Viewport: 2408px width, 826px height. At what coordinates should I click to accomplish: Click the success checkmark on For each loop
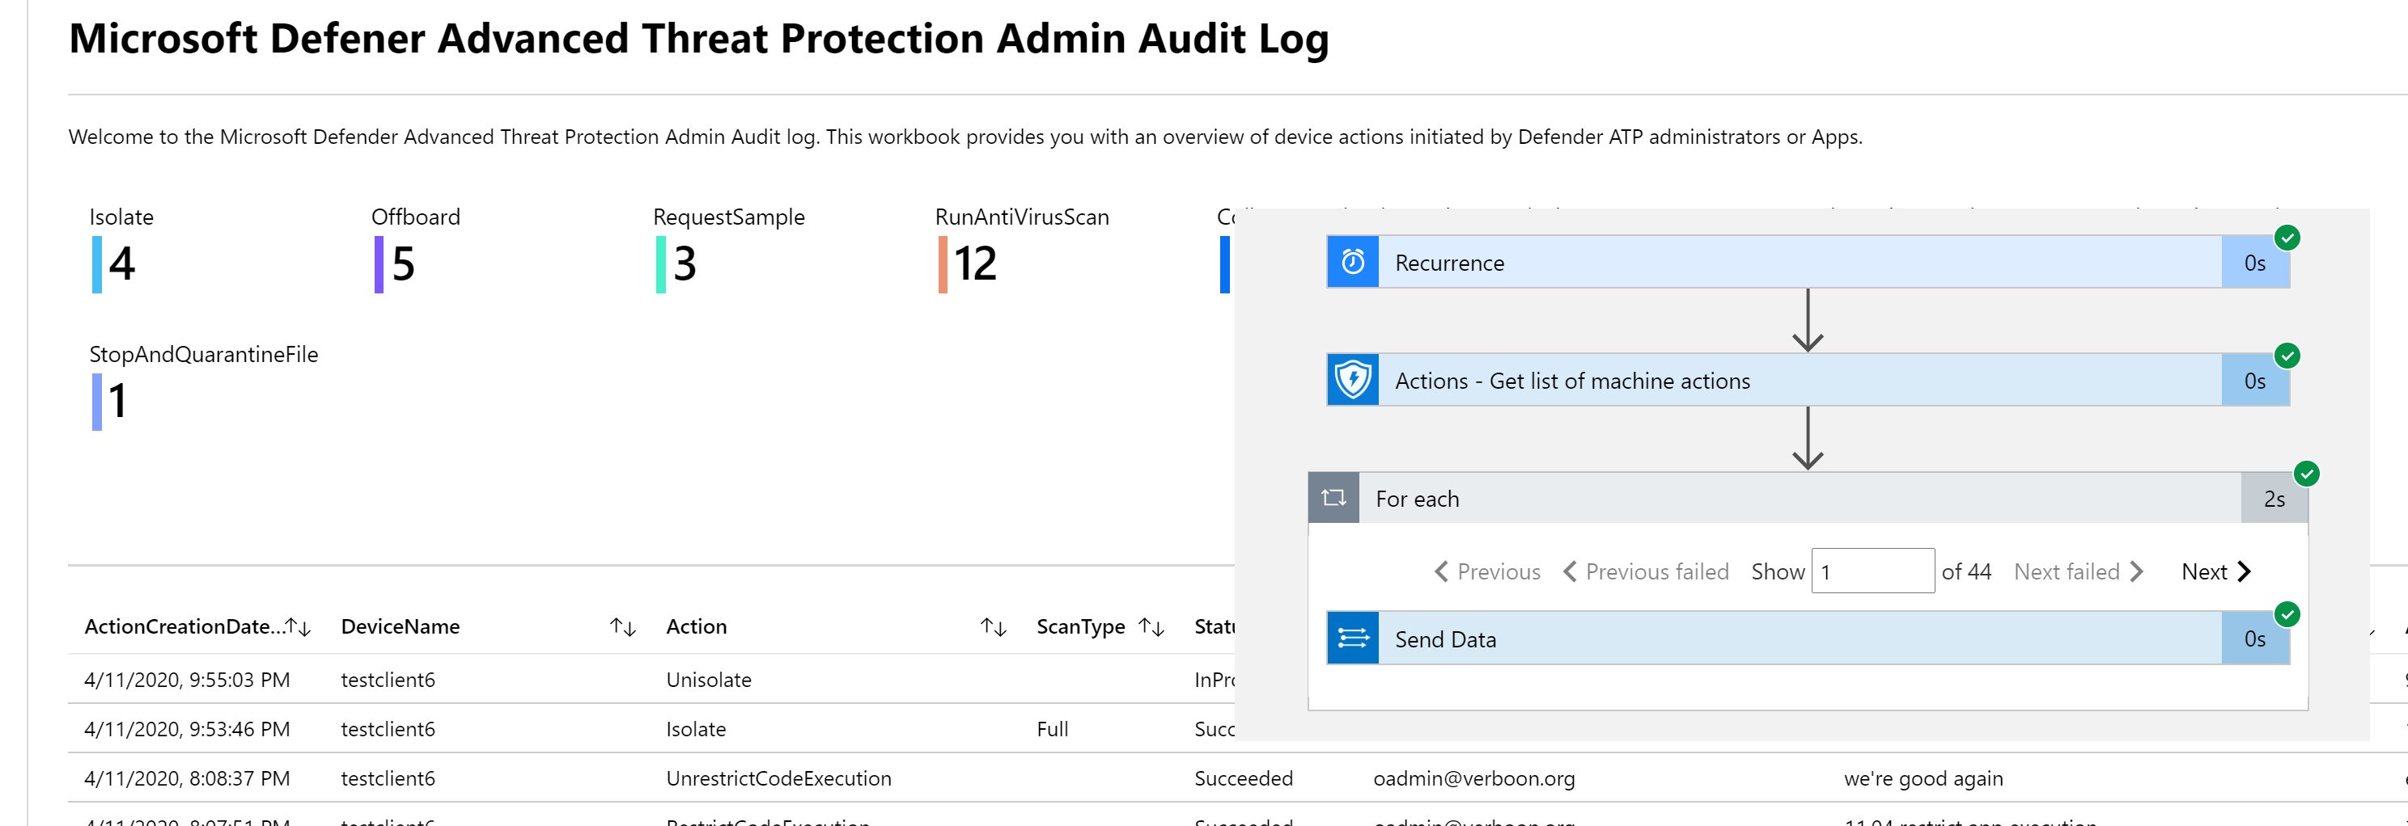pos(2307,474)
